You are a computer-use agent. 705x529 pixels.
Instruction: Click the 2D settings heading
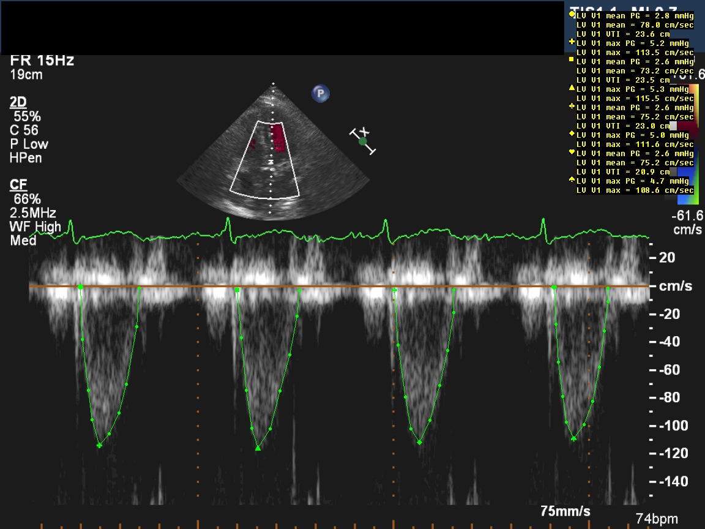pos(18,102)
